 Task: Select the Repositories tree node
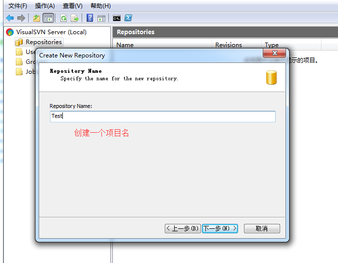coord(44,42)
